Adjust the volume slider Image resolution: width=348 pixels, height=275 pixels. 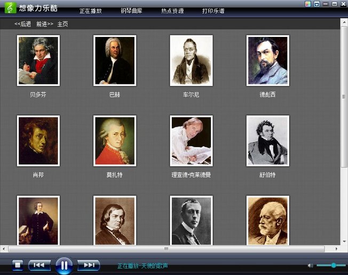(x=331, y=265)
